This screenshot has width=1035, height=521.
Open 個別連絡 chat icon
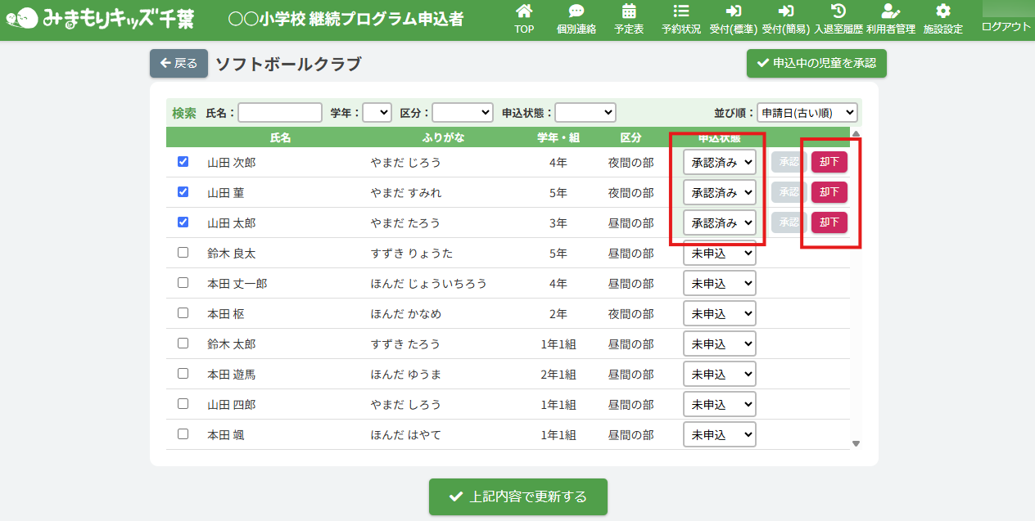tap(576, 11)
